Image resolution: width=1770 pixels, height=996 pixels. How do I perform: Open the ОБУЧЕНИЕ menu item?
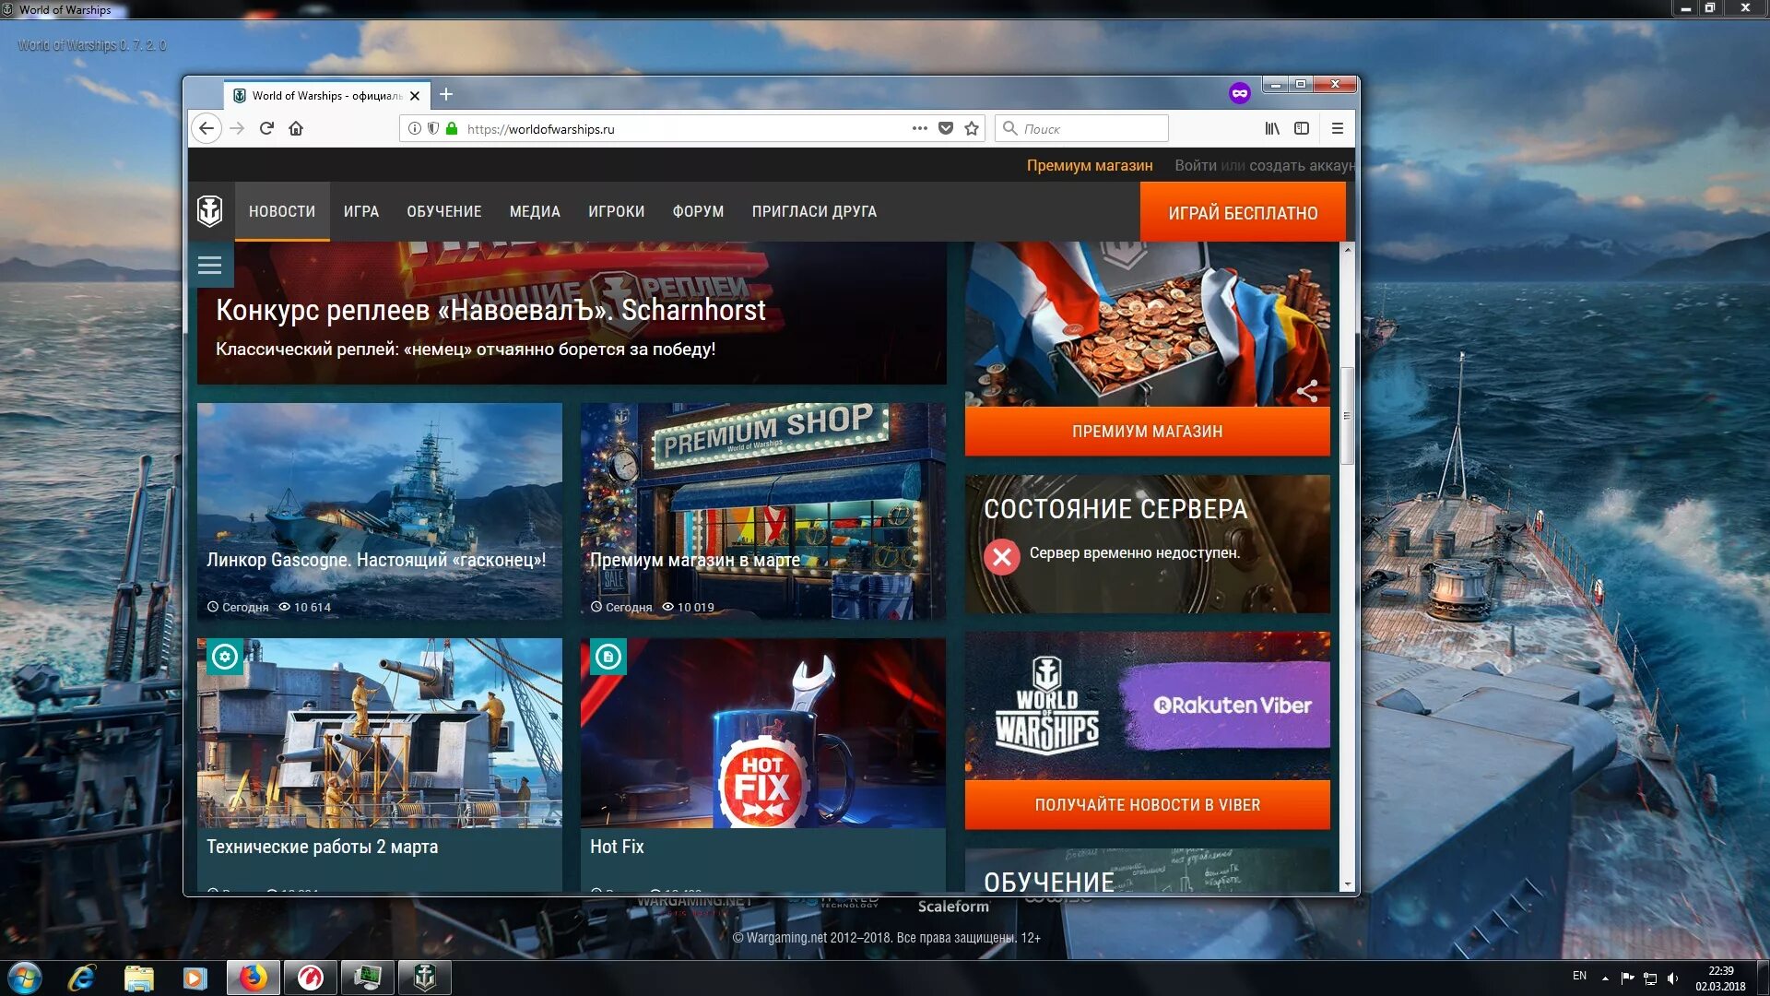[x=444, y=211]
